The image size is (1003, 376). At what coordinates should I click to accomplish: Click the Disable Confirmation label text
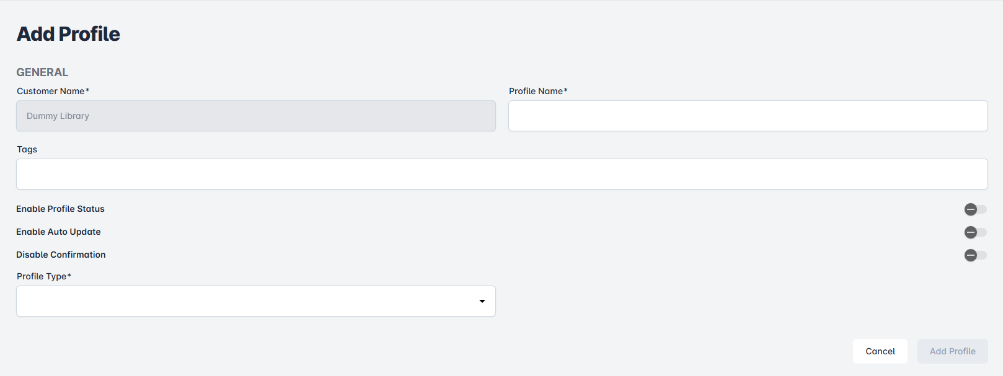(x=61, y=255)
